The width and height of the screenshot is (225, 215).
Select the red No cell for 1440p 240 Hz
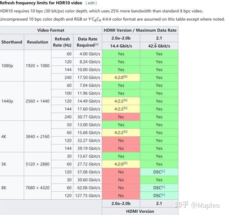pos(121,117)
